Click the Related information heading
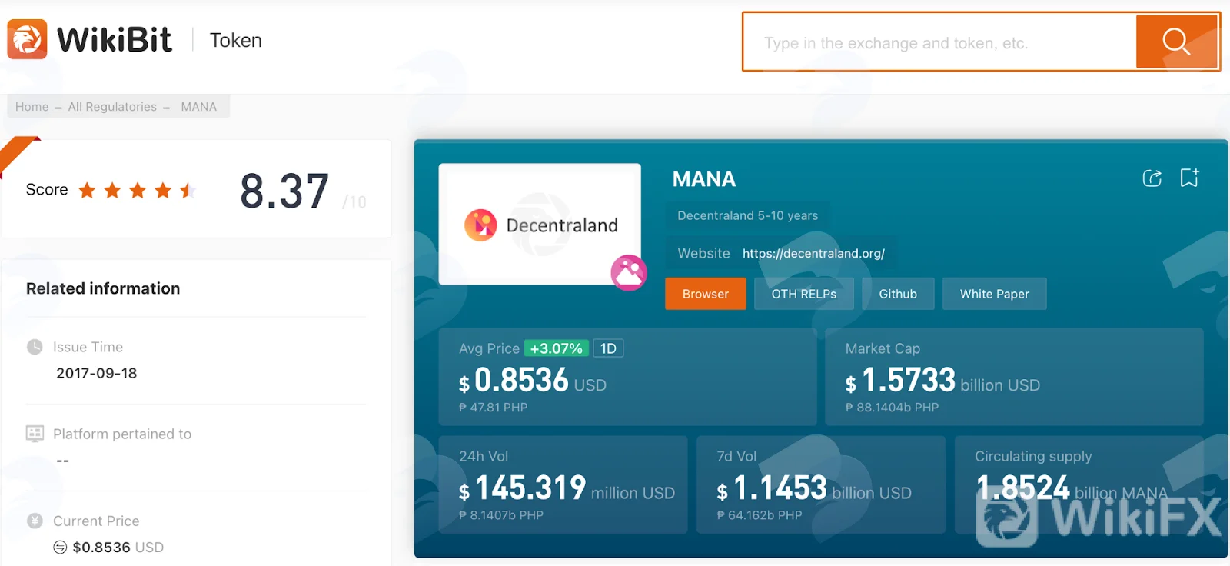This screenshot has height=566, width=1230. tap(103, 288)
